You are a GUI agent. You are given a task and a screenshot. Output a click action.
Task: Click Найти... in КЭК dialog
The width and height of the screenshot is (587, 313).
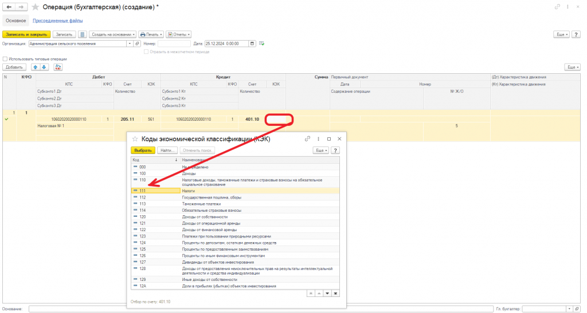[167, 150]
